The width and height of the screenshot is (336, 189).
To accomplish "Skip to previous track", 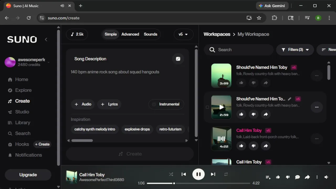I will [x=184, y=174].
